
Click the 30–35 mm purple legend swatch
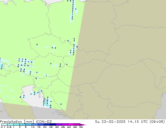point(59,125)
